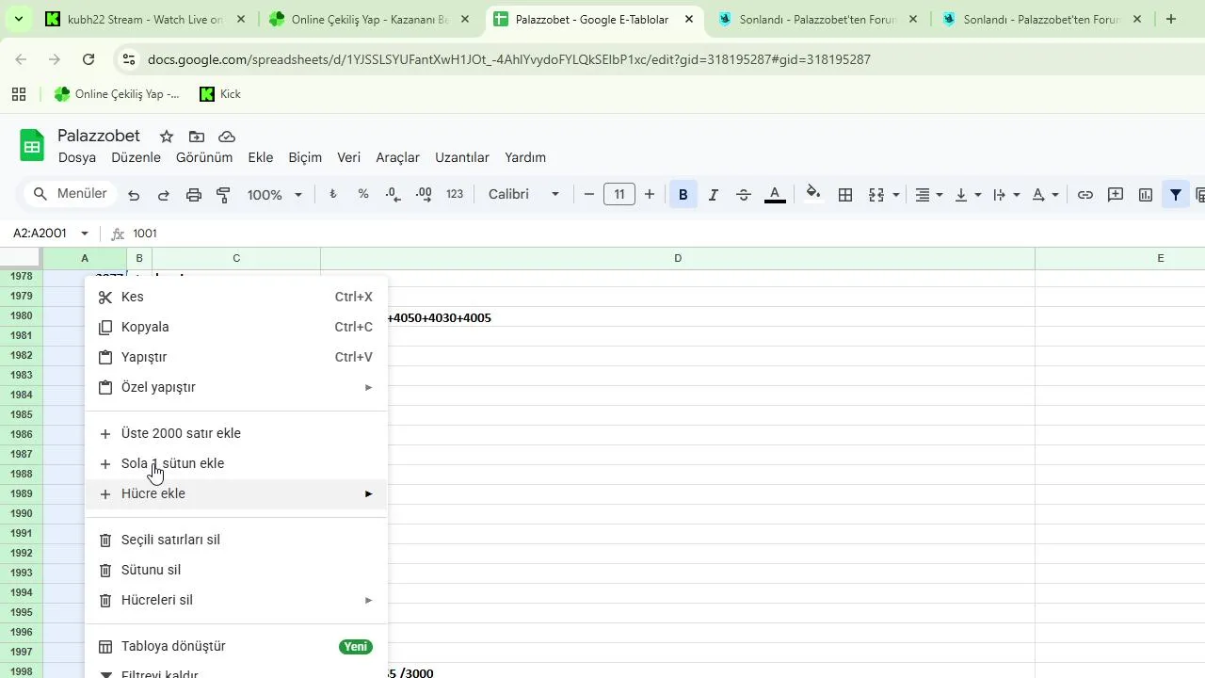Open the Veri menu
The height and width of the screenshot is (678, 1205).
pos(349,157)
